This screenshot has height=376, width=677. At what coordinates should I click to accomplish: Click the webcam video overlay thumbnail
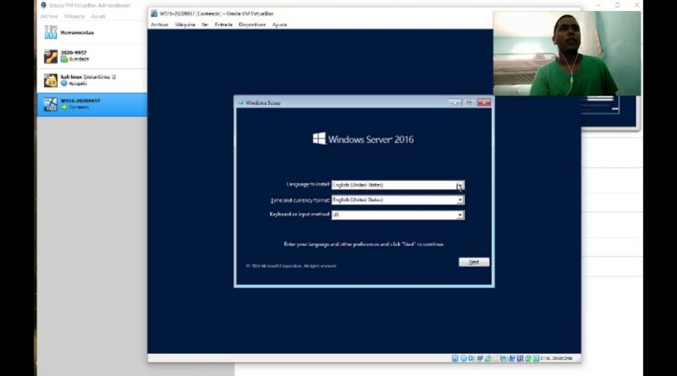(567, 53)
